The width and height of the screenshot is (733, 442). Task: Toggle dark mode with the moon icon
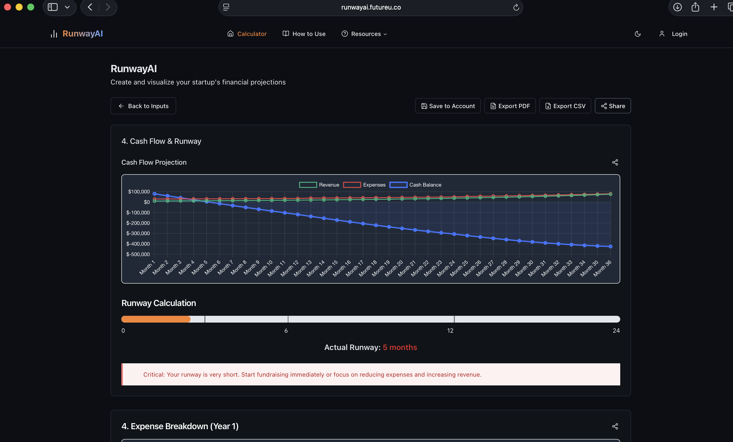[638, 34]
